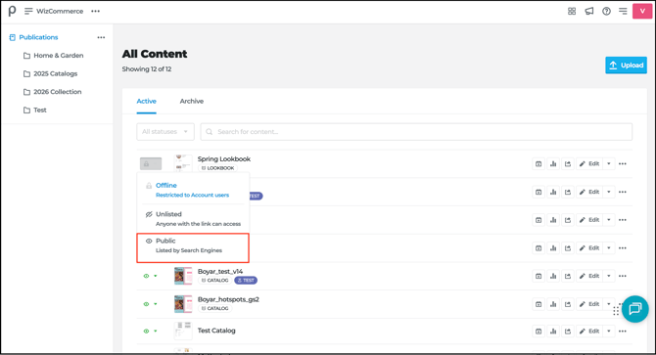The image size is (656, 355).
Task: Open the Boyar_hotspots_gs2 thumbnail
Action: tap(183, 304)
